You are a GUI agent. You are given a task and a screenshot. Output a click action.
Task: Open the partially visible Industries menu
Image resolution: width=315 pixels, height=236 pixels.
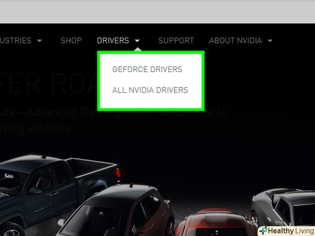(x=16, y=41)
